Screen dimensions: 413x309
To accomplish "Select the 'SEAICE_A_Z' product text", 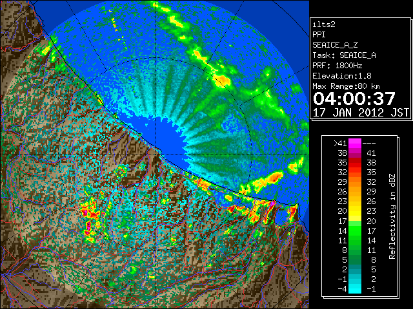I will coord(335,45).
